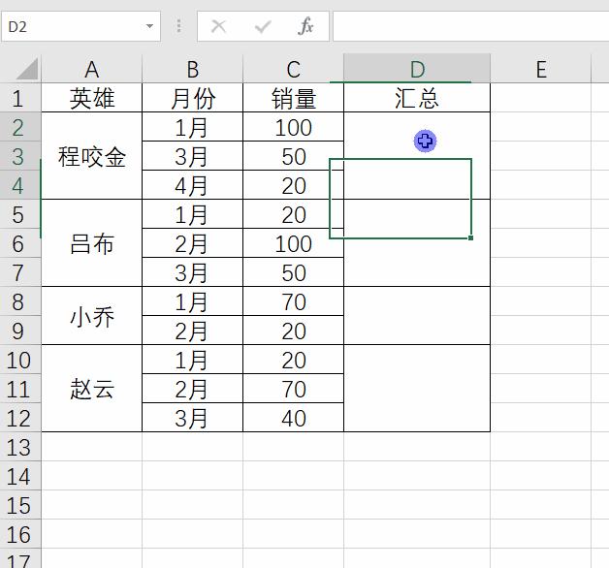This screenshot has width=609, height=568.
Task: Select row 16 header
Action: [20, 534]
